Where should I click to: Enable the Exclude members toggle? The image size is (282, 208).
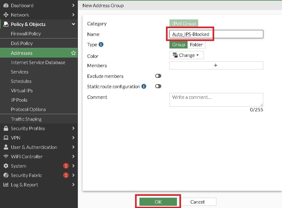click(158, 76)
